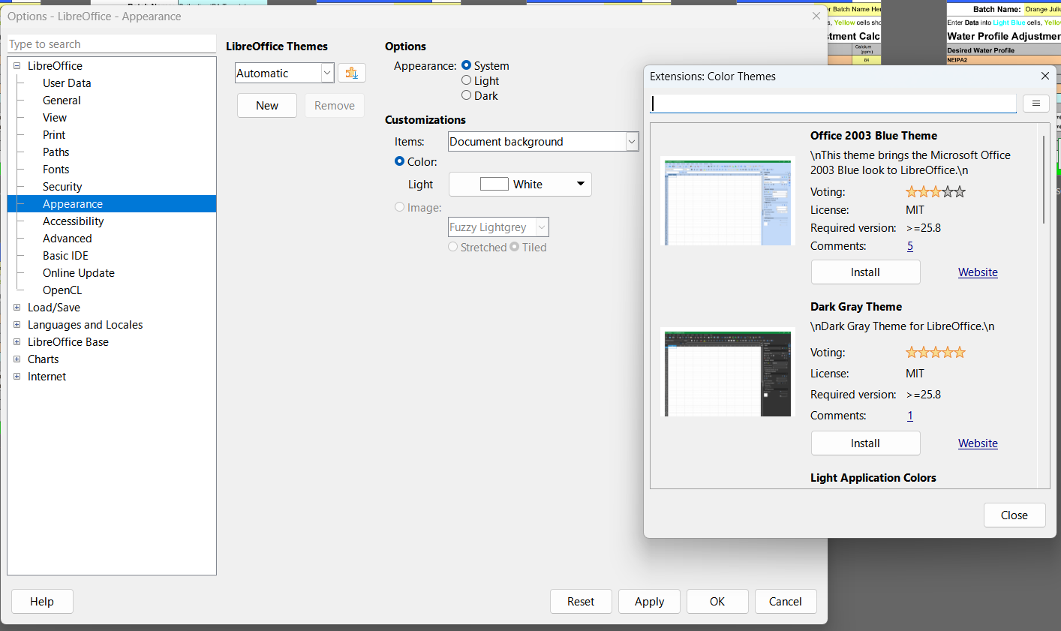Open the Items Document background dropdown
This screenshot has height=631, width=1061.
click(x=543, y=142)
